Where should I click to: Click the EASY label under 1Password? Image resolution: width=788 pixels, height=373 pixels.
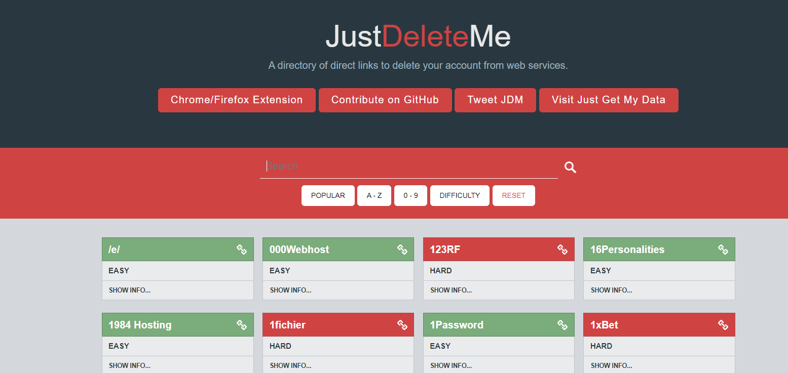click(440, 346)
